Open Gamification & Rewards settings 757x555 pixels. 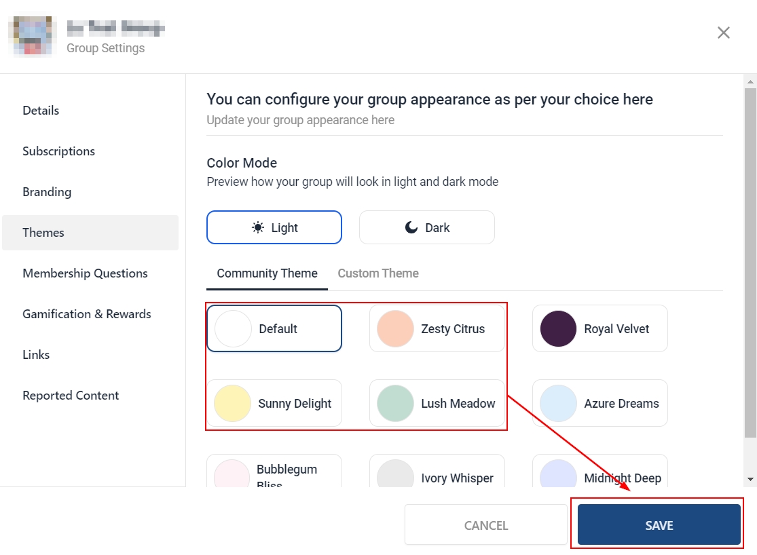click(87, 314)
